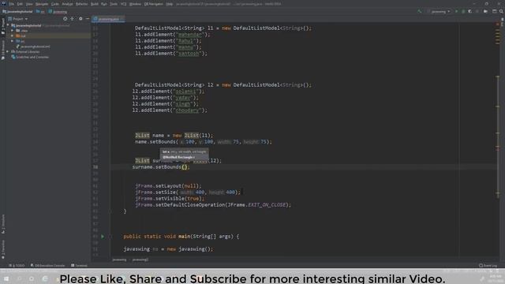Open the DB Execution Console tab
The height and width of the screenshot is (284, 505).
click(x=47, y=266)
